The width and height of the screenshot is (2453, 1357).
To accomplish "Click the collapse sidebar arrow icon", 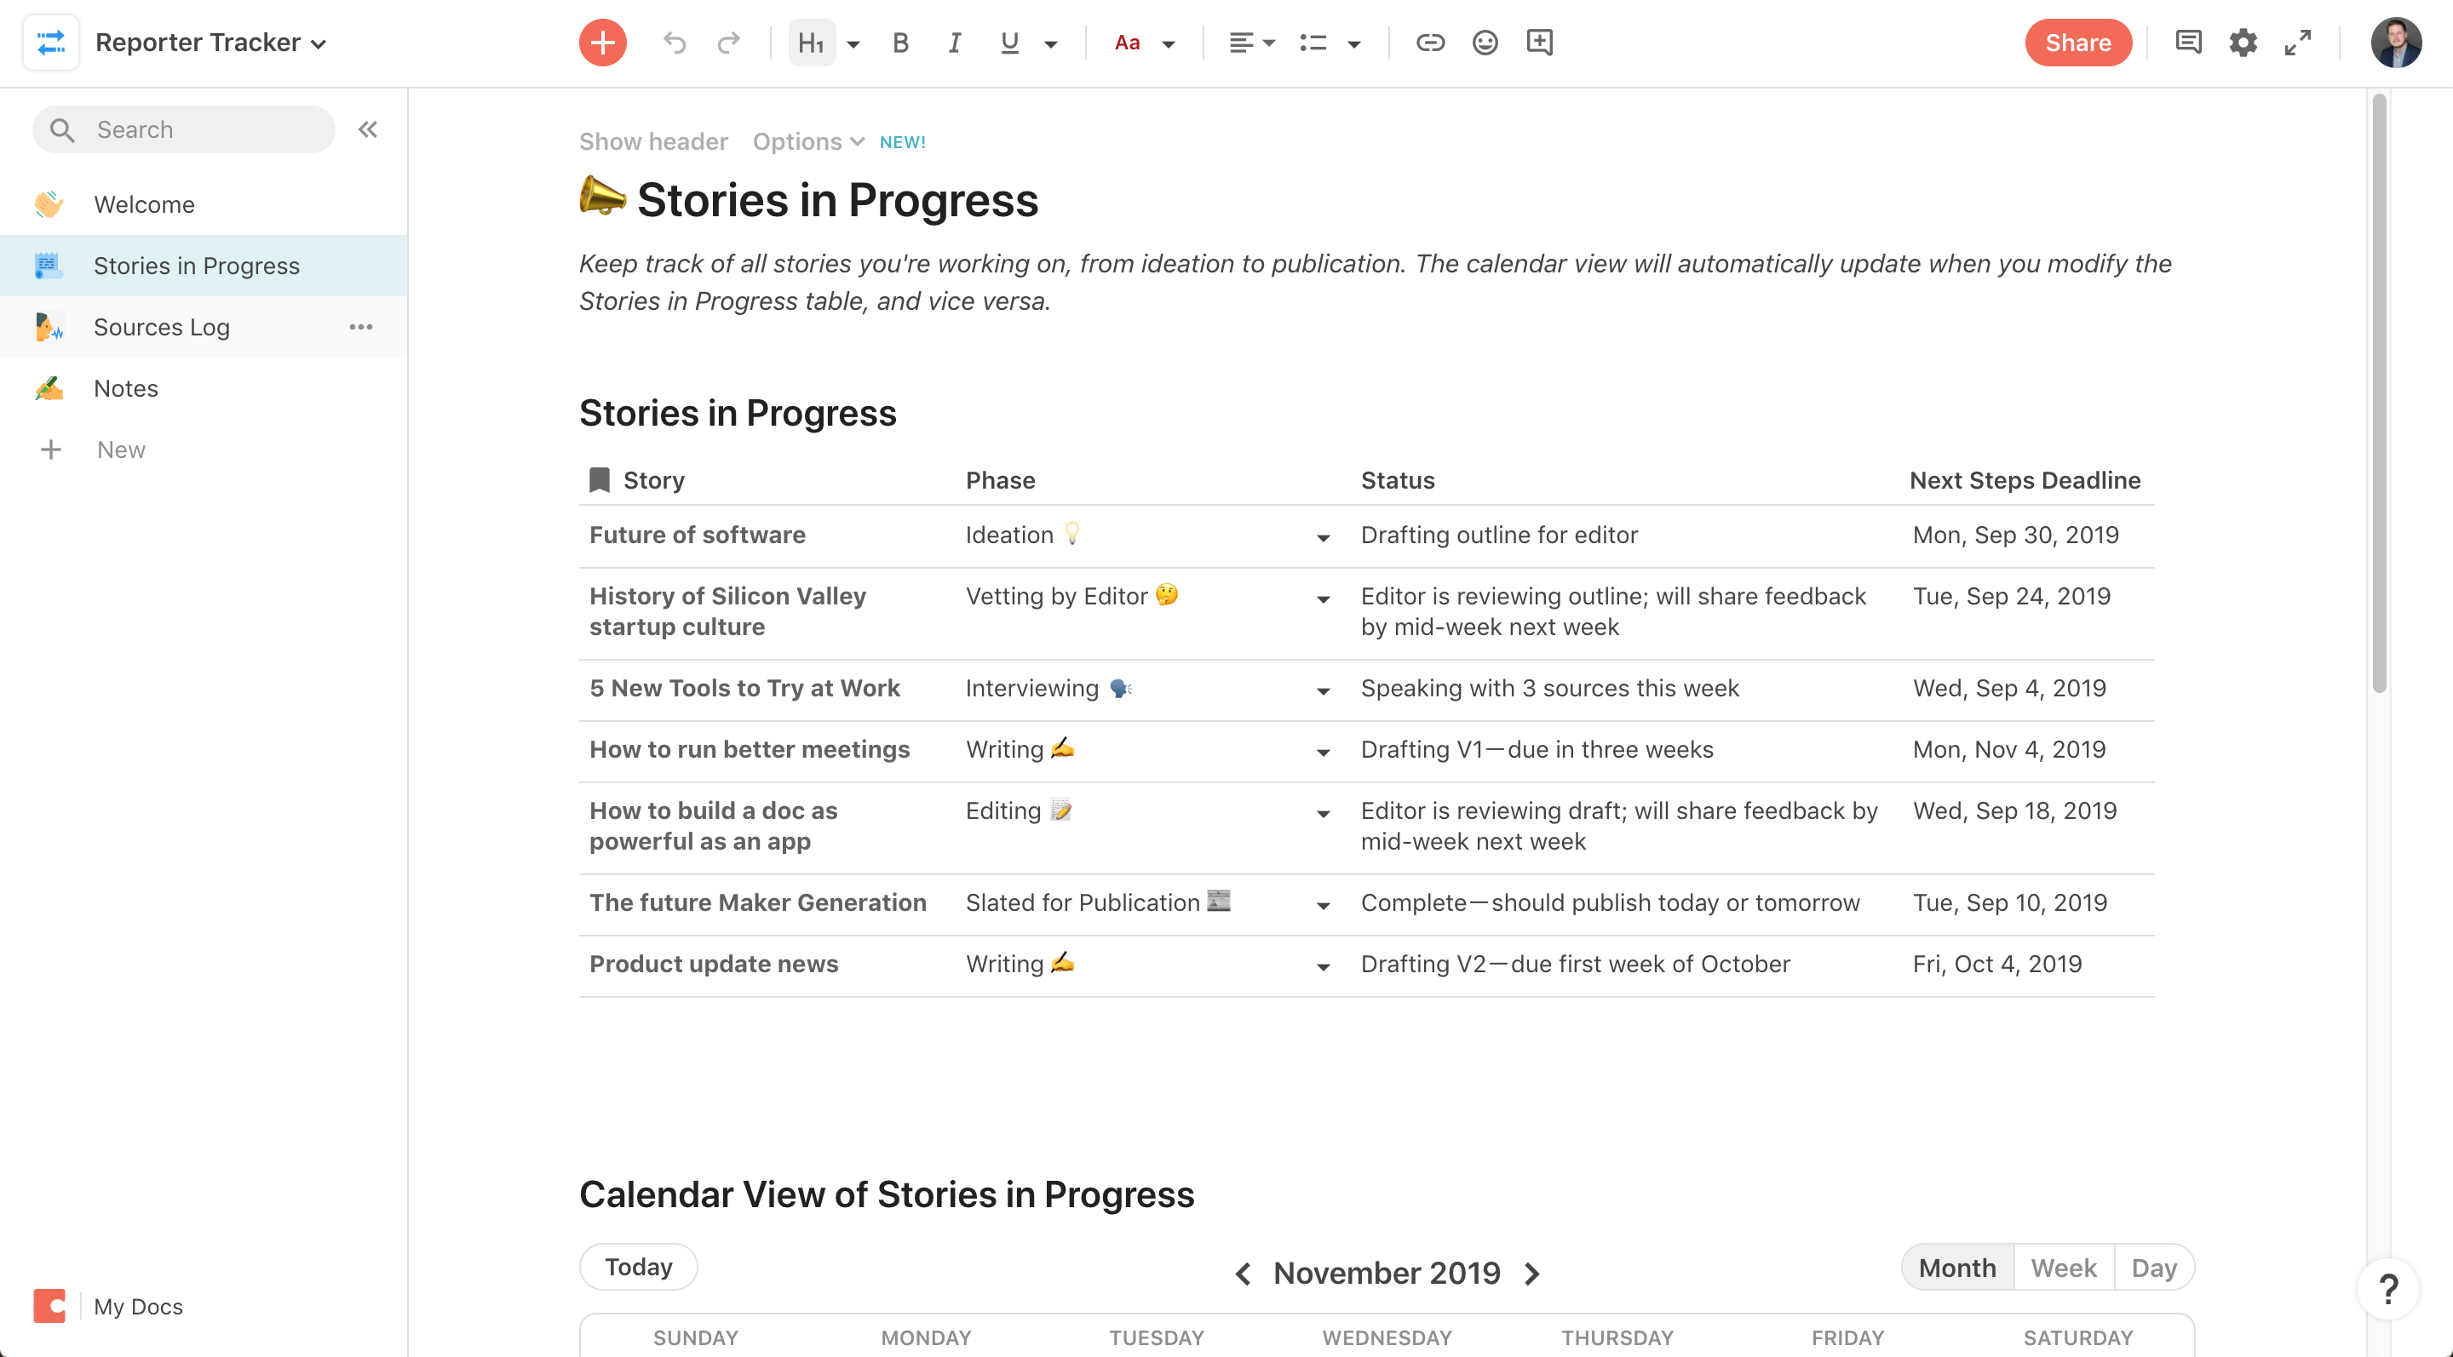I will [368, 129].
